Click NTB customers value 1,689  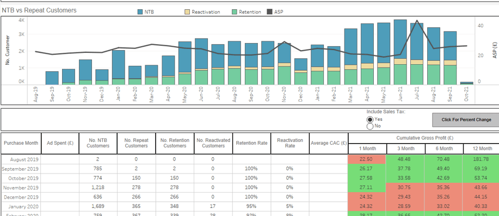(98, 206)
